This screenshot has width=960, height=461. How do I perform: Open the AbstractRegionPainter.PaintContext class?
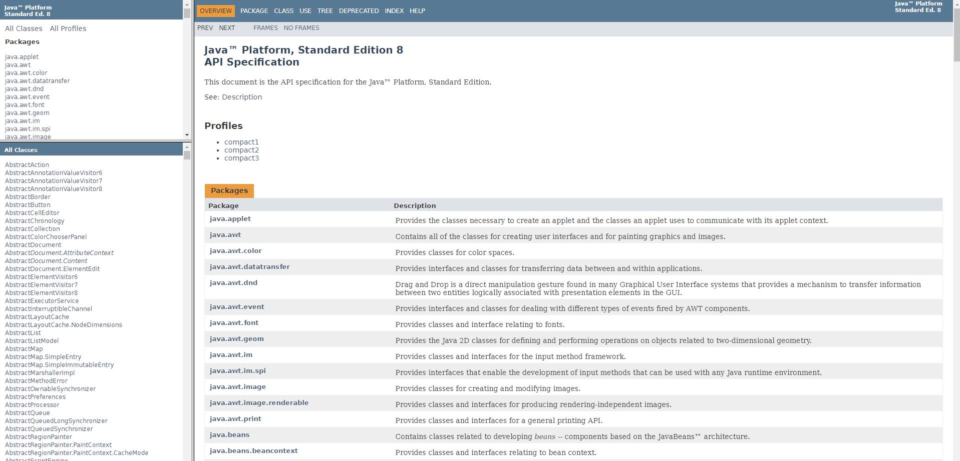[58, 445]
